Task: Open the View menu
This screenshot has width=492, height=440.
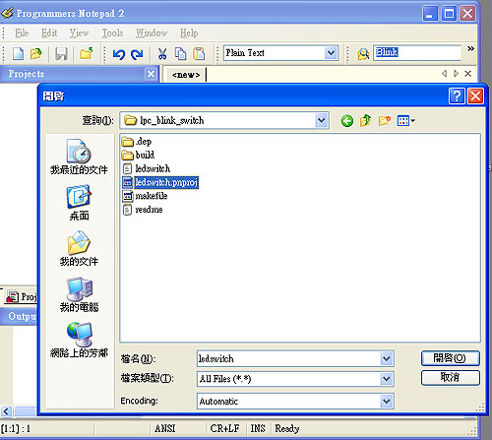Action: pos(79,32)
